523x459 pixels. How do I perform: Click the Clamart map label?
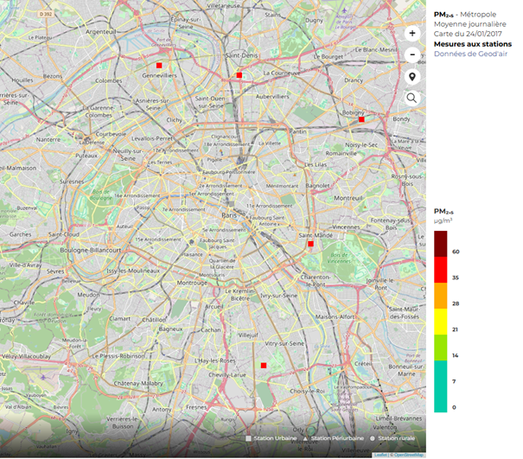120,319
